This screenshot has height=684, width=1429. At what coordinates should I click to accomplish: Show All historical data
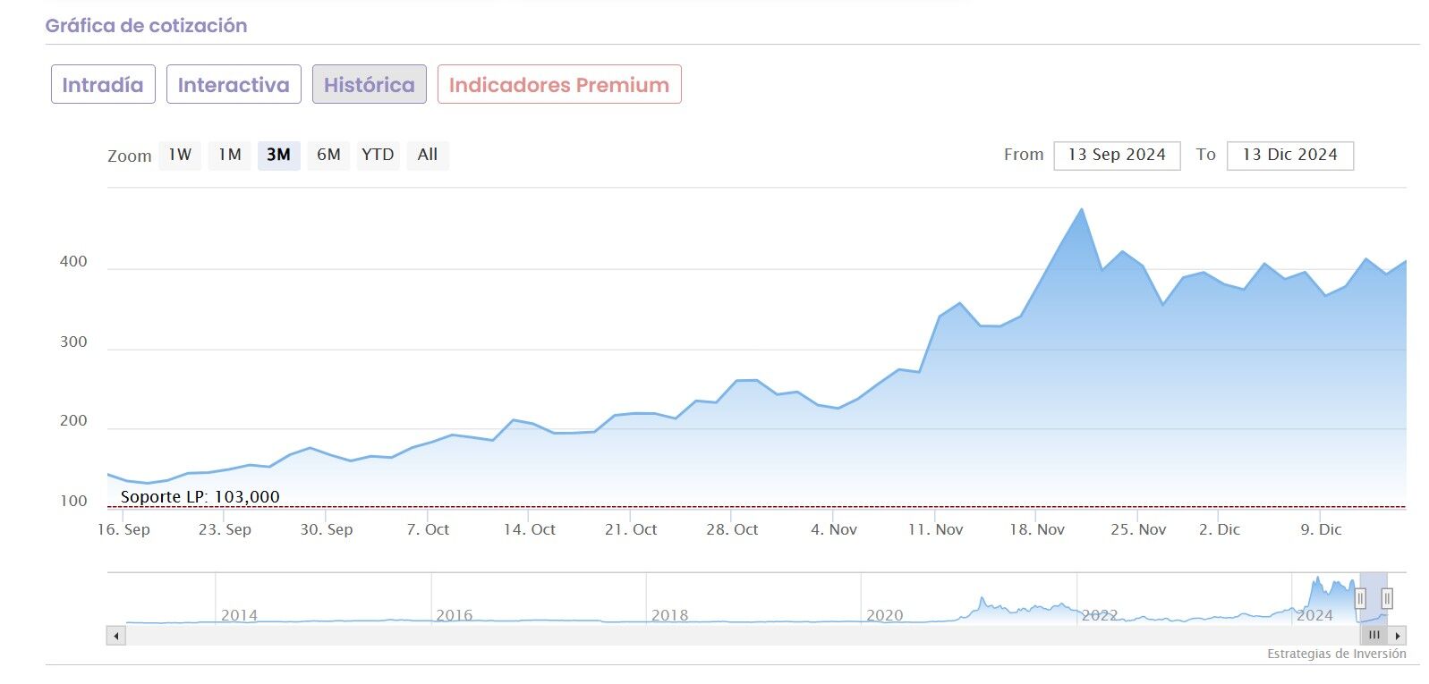[428, 155]
